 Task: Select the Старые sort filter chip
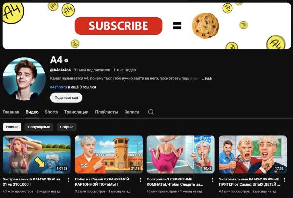66,127
